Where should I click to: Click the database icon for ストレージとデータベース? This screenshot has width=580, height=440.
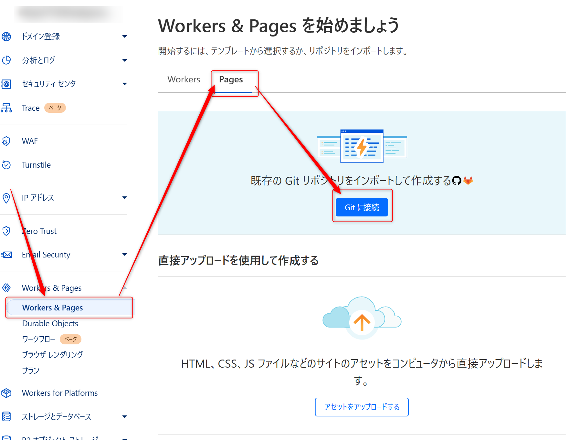click(x=6, y=417)
